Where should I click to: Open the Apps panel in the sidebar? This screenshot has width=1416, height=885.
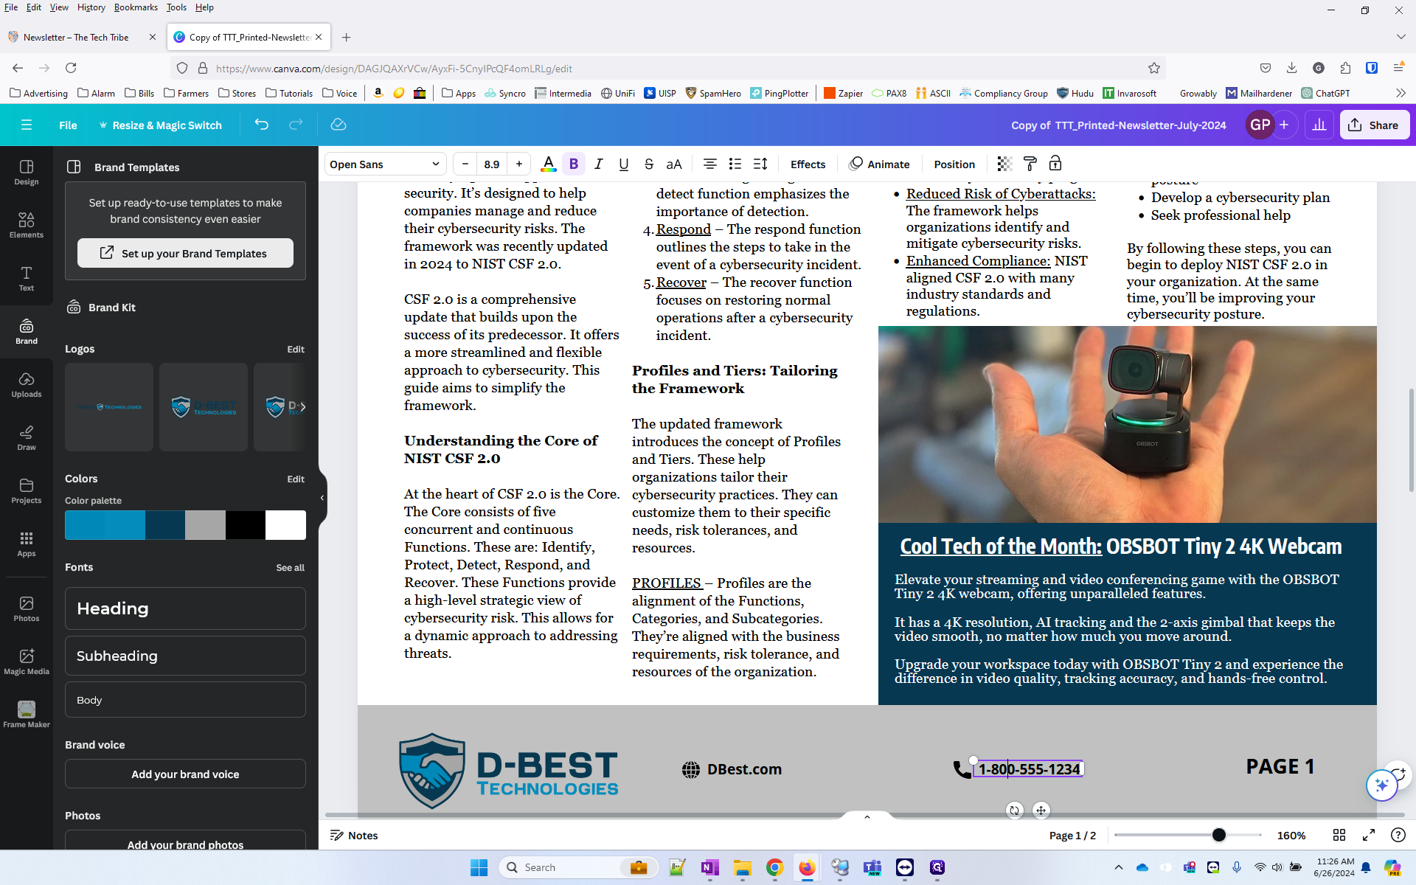click(27, 544)
